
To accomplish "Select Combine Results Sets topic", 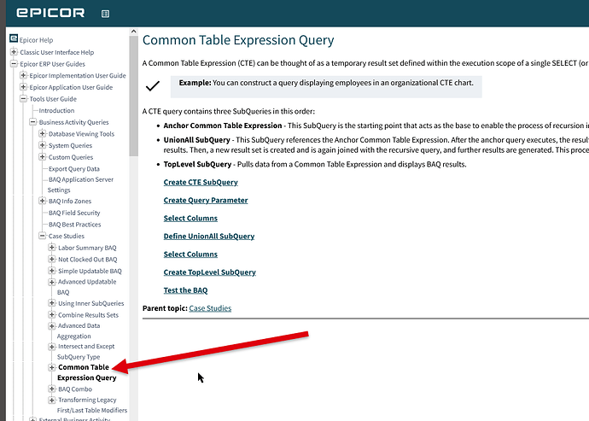I will click(x=88, y=315).
